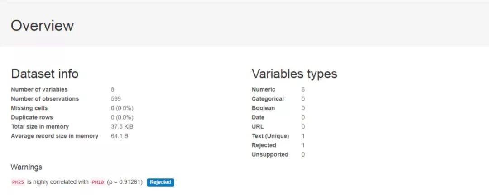Click the 37.5 KiB memory size value
The height and width of the screenshot is (195, 489).
[122, 127]
